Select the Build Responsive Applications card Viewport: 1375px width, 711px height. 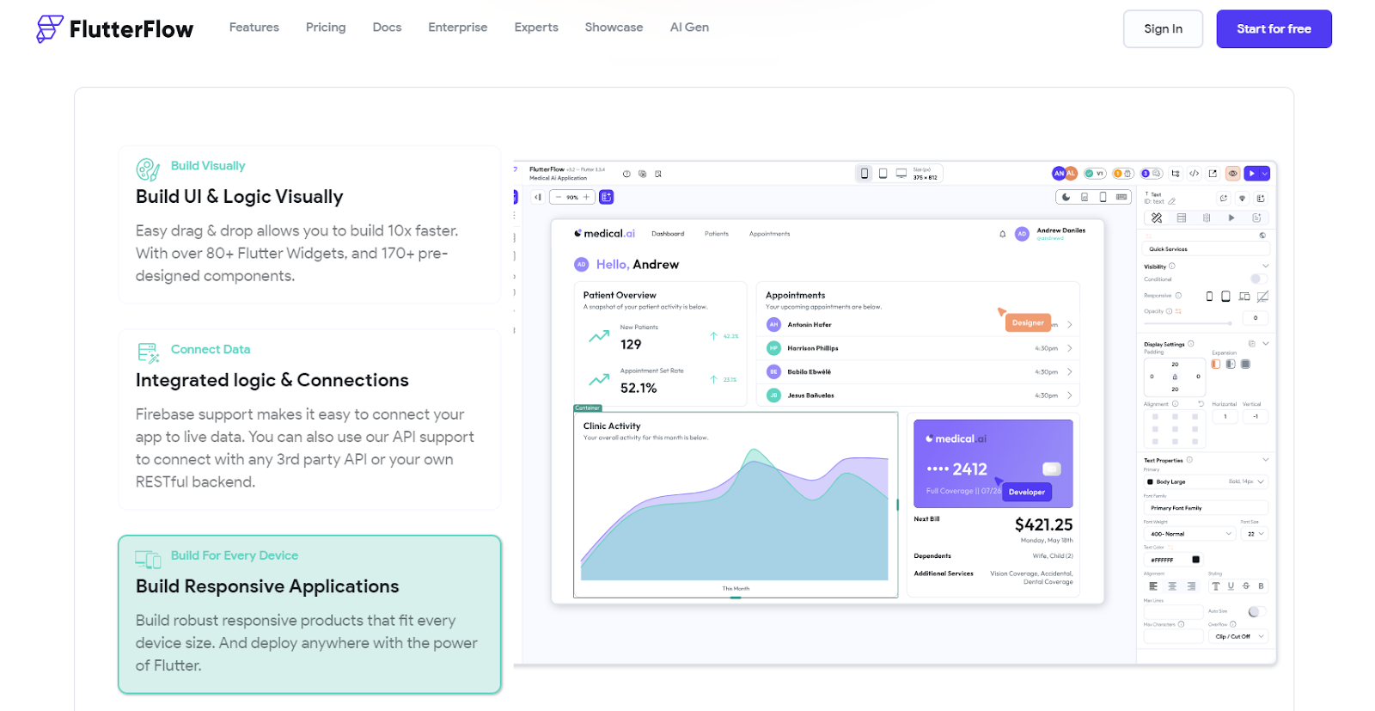pos(309,615)
